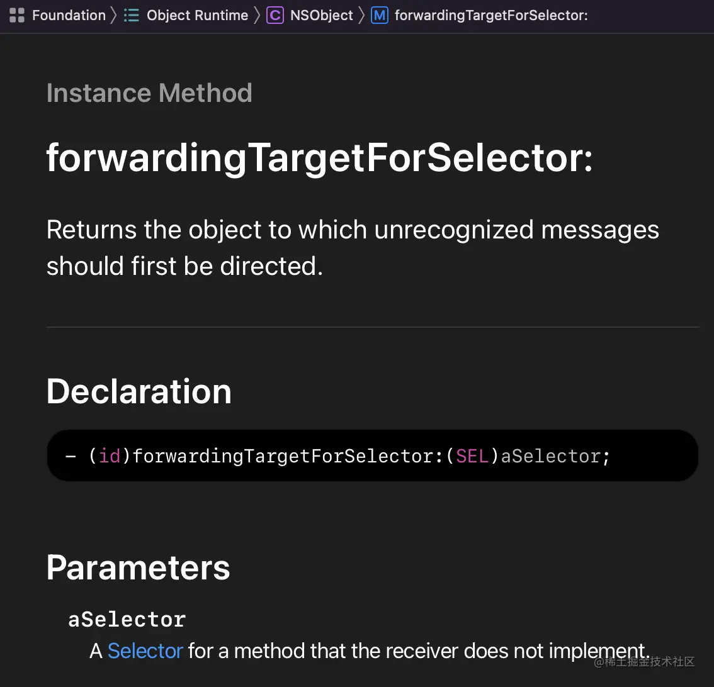The width and height of the screenshot is (714, 687).
Task: Click the forwardingTargetForSelector: page title
Action: [320, 159]
